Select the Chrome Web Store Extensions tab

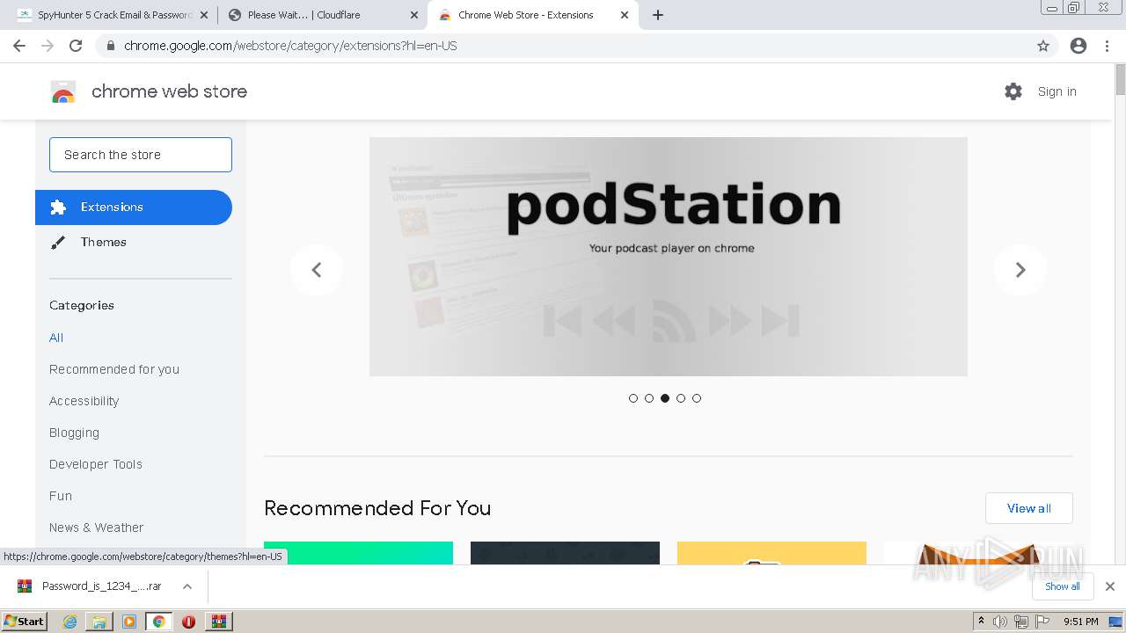[x=532, y=15]
